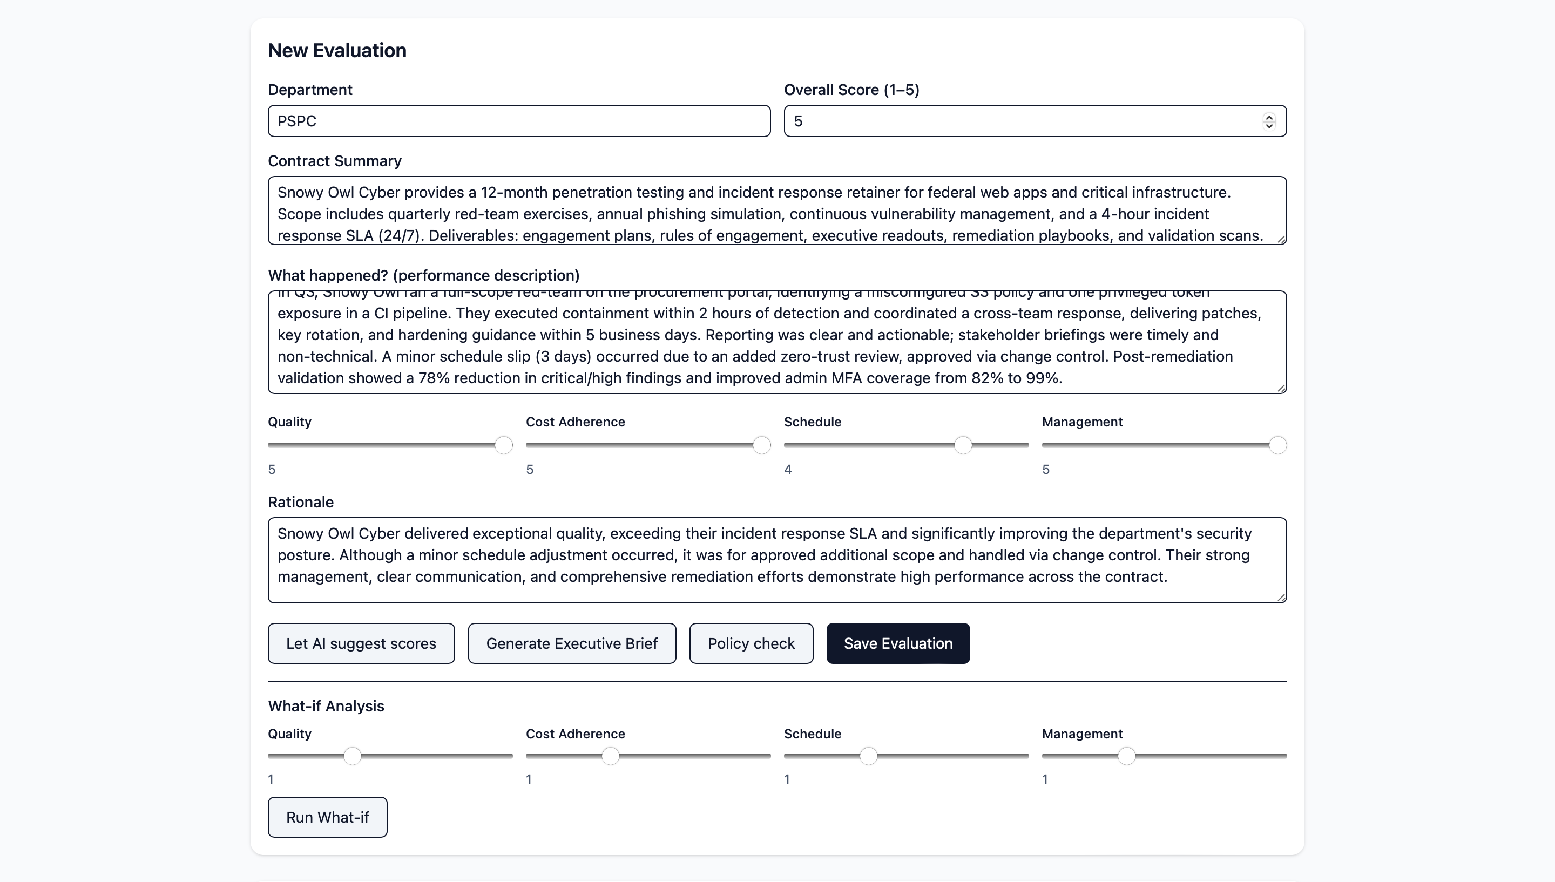The height and width of the screenshot is (882, 1555).
Task: Click the Schedule evaluation slider handle
Action: pyautogui.click(x=963, y=445)
